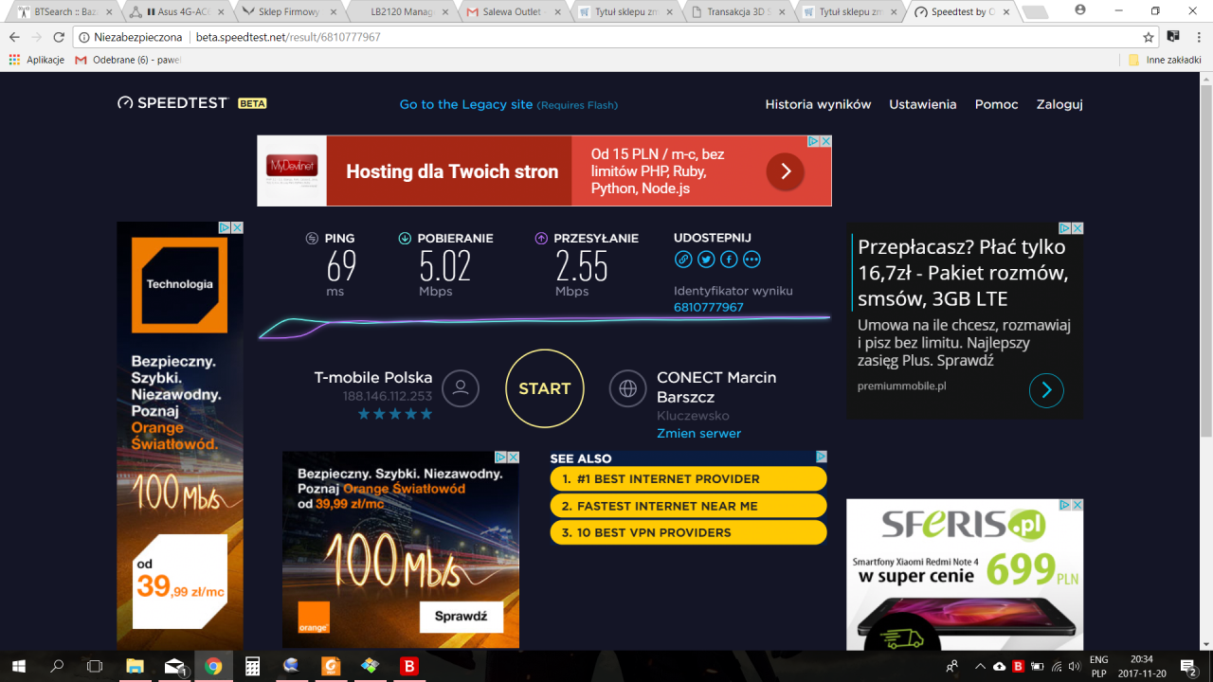Click the arrow on premiummobile.pl ad
This screenshot has height=682, width=1213.
pyautogui.click(x=1046, y=390)
